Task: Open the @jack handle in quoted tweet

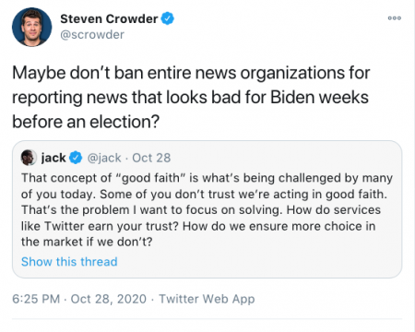Action: pos(104,158)
